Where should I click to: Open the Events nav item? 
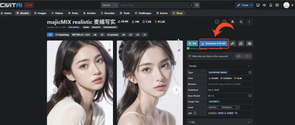click(162, 13)
